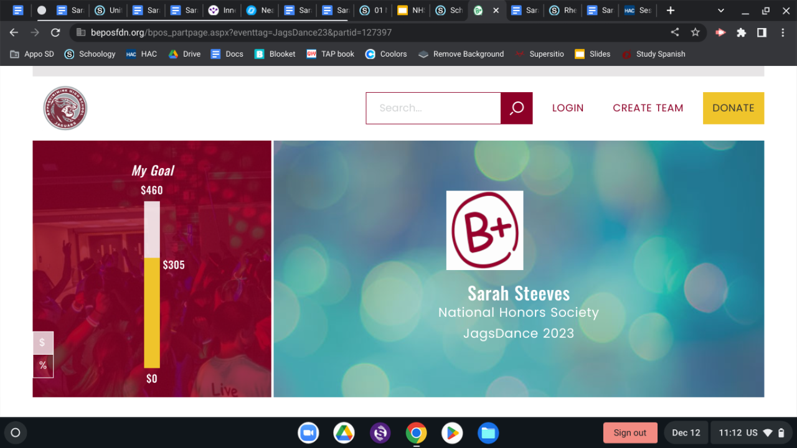Open the Slides bookmark
Viewport: 797px width, 448px height.
click(593, 54)
